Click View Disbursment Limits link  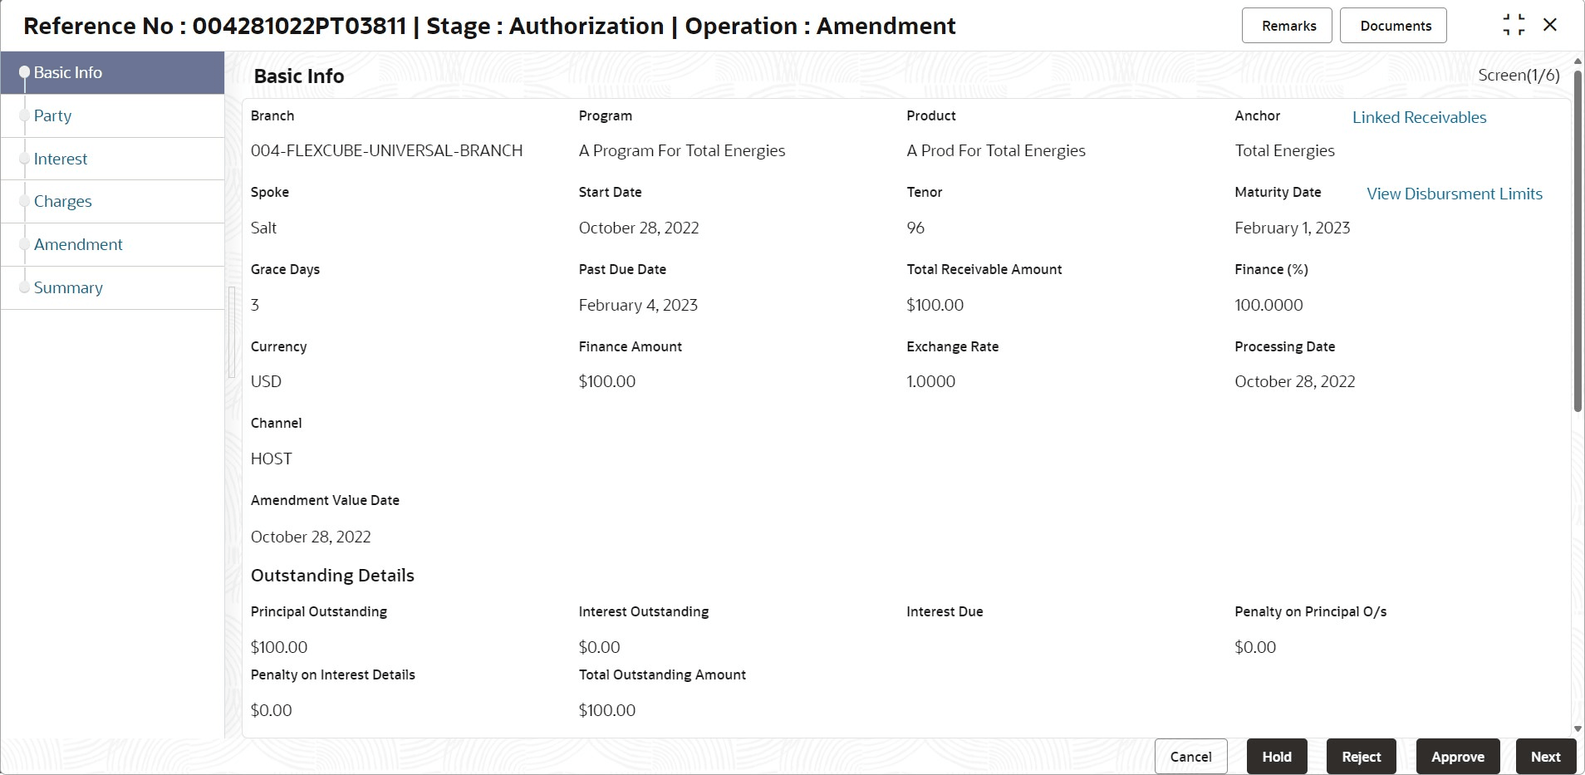click(x=1454, y=194)
